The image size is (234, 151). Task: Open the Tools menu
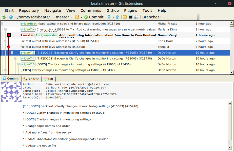tap(147, 11)
